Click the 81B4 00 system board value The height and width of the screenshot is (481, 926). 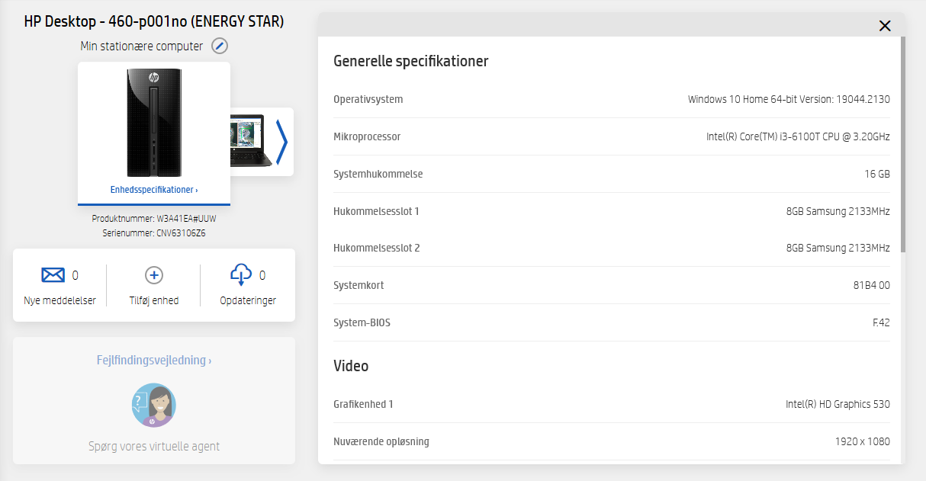point(872,285)
